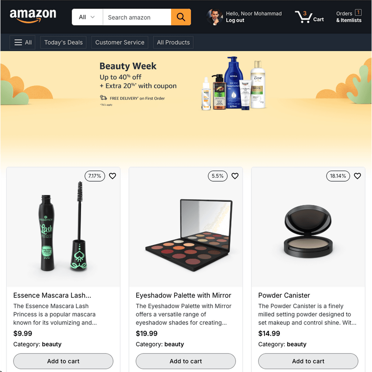Open the hamburger All menu
This screenshot has width=372, height=372.
[x=23, y=42]
